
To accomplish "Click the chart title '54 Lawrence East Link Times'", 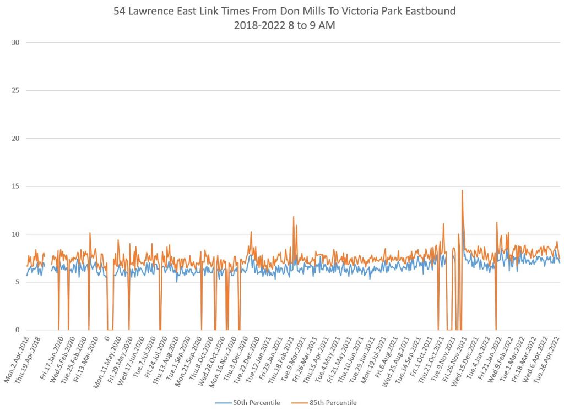I will (x=284, y=12).
